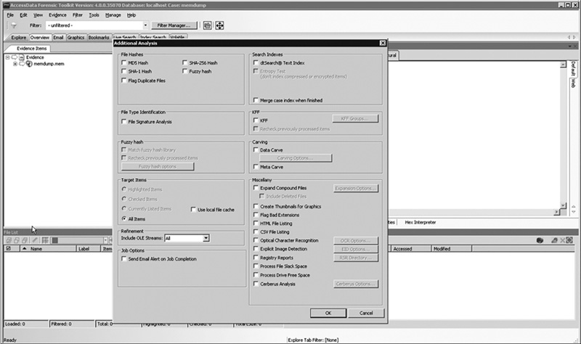581x344 pixels.
Task: Open the Filter dropdown showing unfiltered
Action: tap(145, 25)
